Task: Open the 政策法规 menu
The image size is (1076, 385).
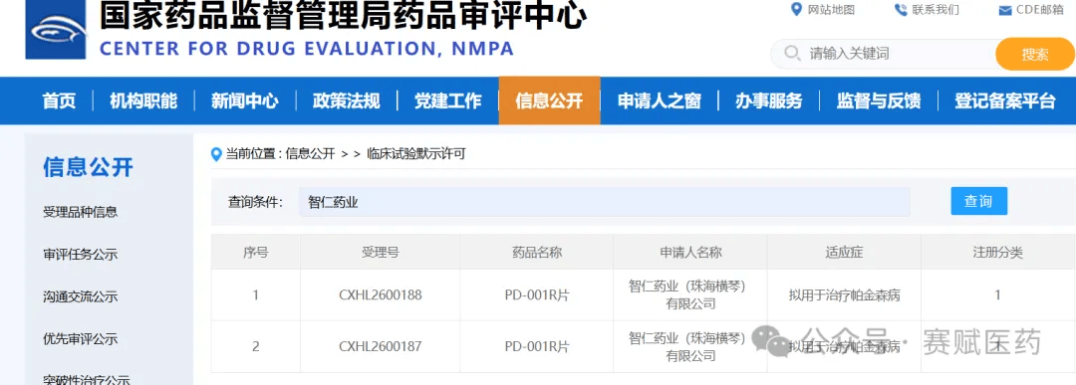Action: pyautogui.click(x=347, y=100)
